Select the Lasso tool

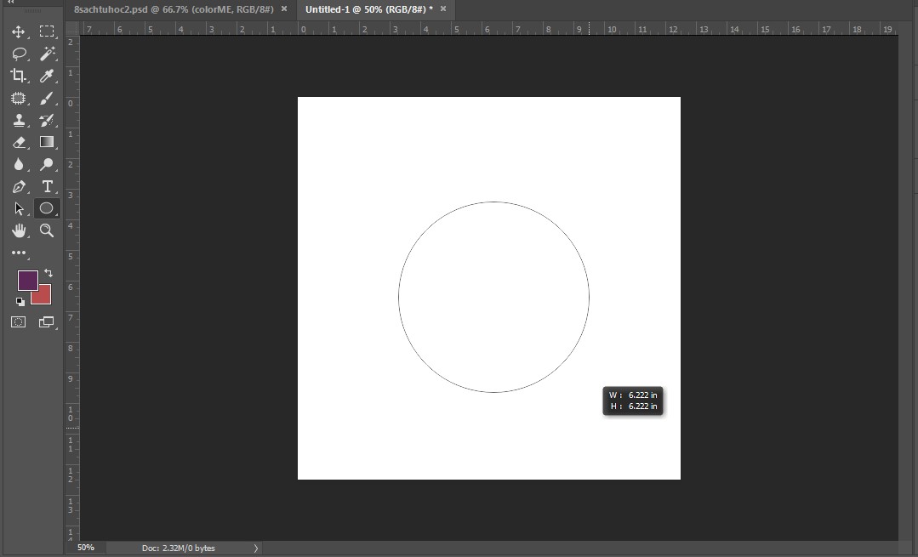(x=19, y=54)
